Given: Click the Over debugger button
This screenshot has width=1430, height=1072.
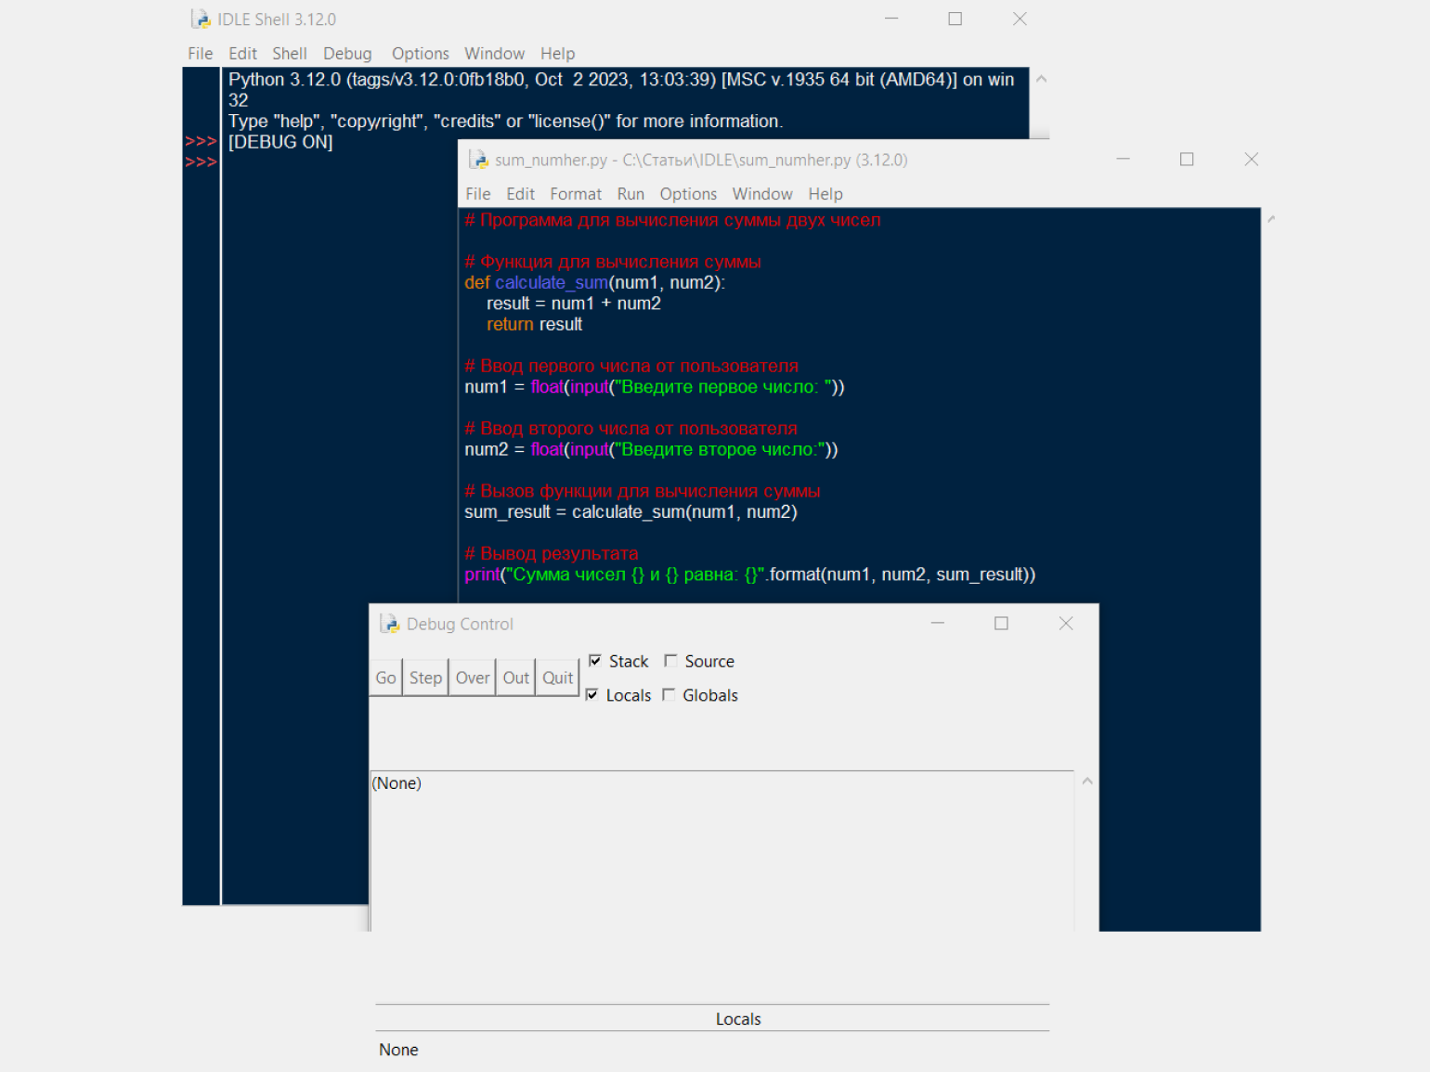Looking at the screenshot, I should point(473,678).
